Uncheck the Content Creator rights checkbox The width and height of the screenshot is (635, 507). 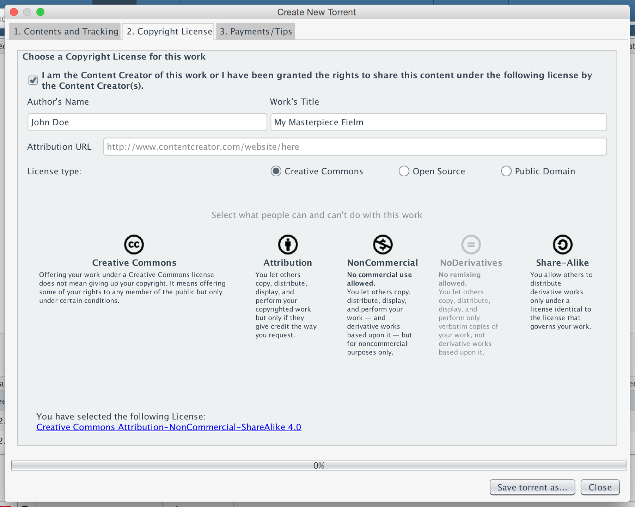click(x=33, y=80)
